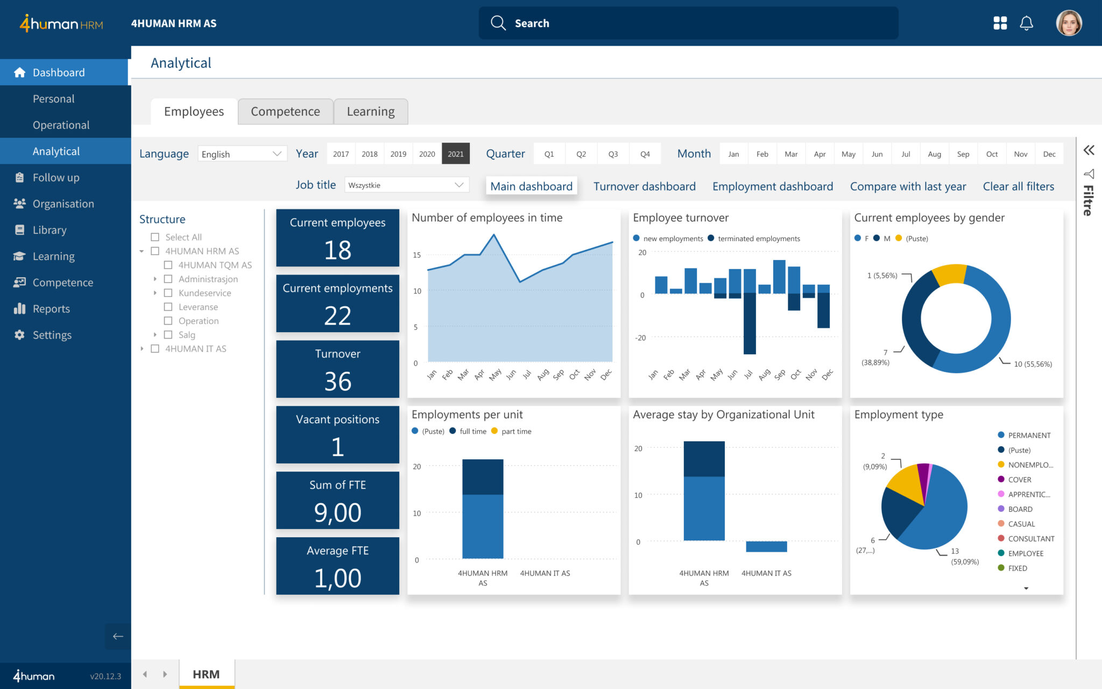This screenshot has height=689, width=1102.
Task: Switch to the Competence tab
Action: point(285,111)
